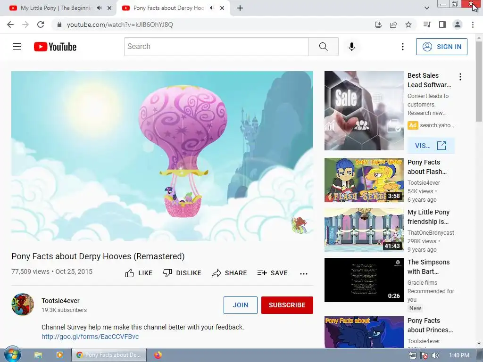
Task: Expand the tab search dropdown chevron
Action: 426,8
